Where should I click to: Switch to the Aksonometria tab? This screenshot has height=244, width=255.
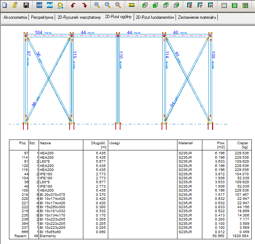tap(15, 17)
